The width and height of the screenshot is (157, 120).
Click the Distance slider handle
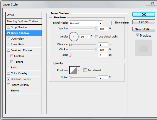pos(70,45)
